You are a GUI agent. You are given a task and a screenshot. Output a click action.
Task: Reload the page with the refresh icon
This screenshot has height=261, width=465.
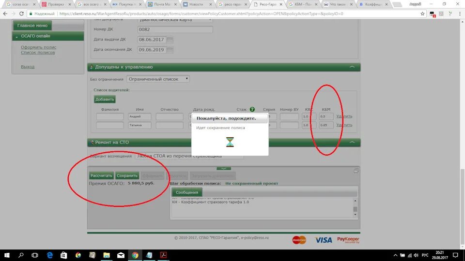21,14
